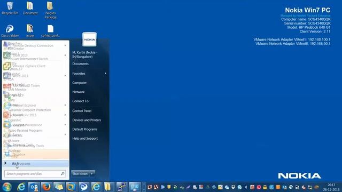Open VMware Workstation taskbar icon
342x192 pixels.
[72, 187]
